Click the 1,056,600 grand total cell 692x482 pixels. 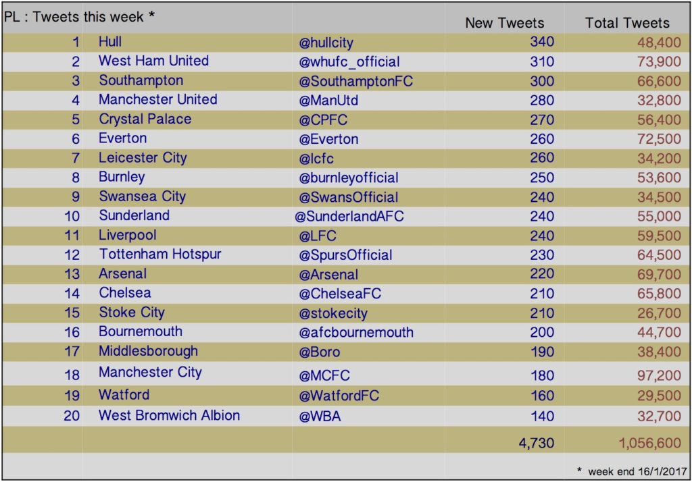click(x=649, y=443)
